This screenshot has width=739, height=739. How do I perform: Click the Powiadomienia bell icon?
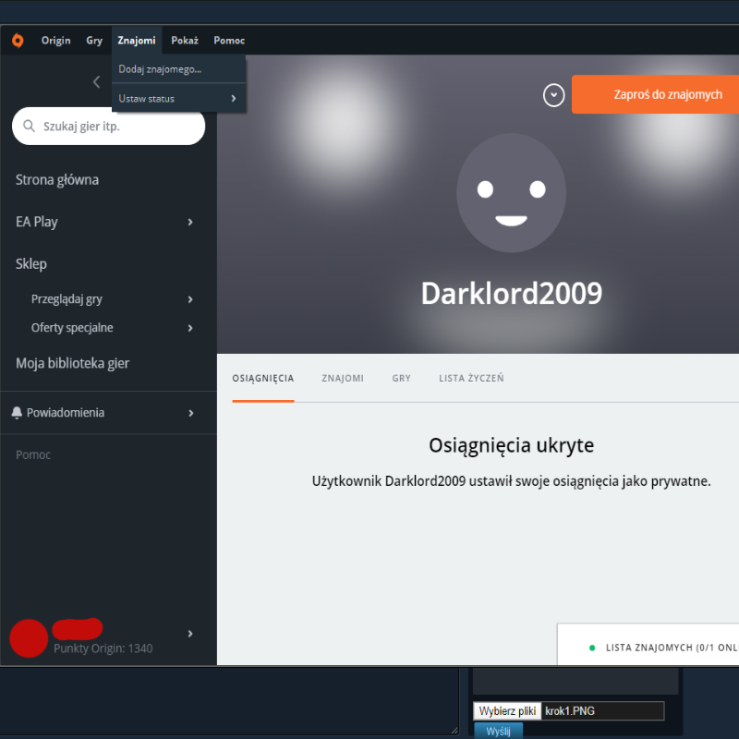pyautogui.click(x=17, y=412)
